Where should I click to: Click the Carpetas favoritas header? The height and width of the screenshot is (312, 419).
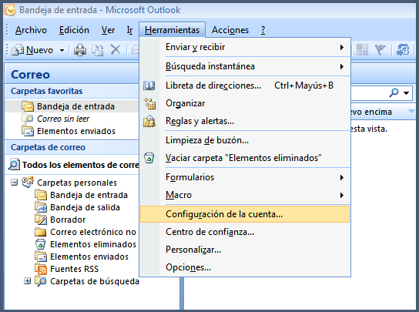coord(72,91)
